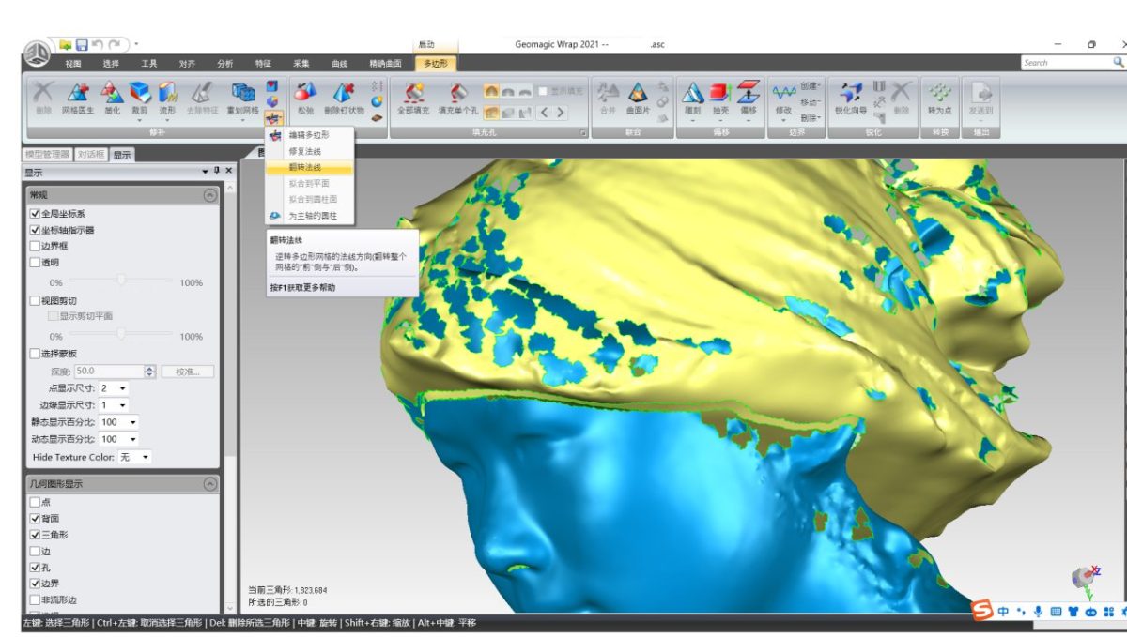
Task: Click the 全部填充 (Fill All) icon
Action: (x=413, y=95)
